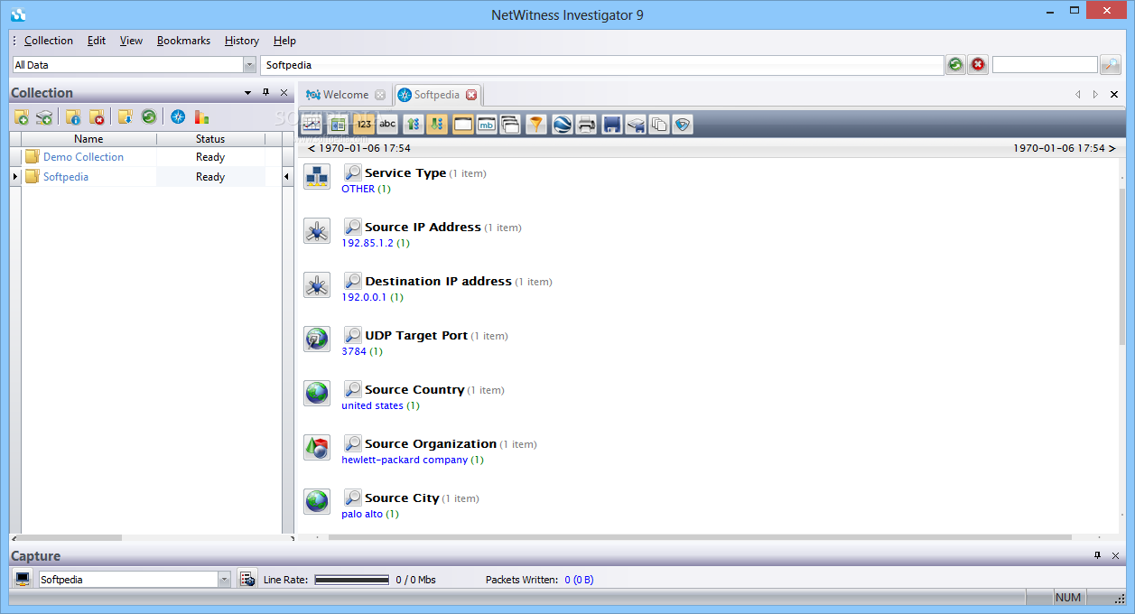Toggle ascending sort green up-arrow button
Screen dimensions: 1135x614
point(414,125)
